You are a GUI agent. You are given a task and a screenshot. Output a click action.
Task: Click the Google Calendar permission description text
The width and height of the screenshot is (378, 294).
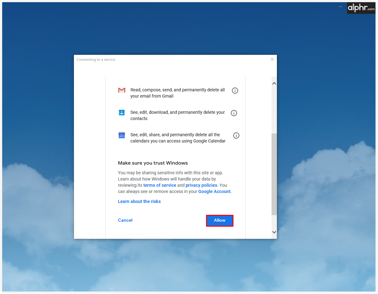[178, 138]
